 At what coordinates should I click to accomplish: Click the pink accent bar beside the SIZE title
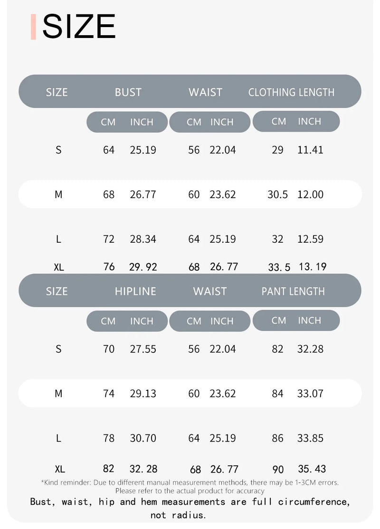(x=33, y=27)
